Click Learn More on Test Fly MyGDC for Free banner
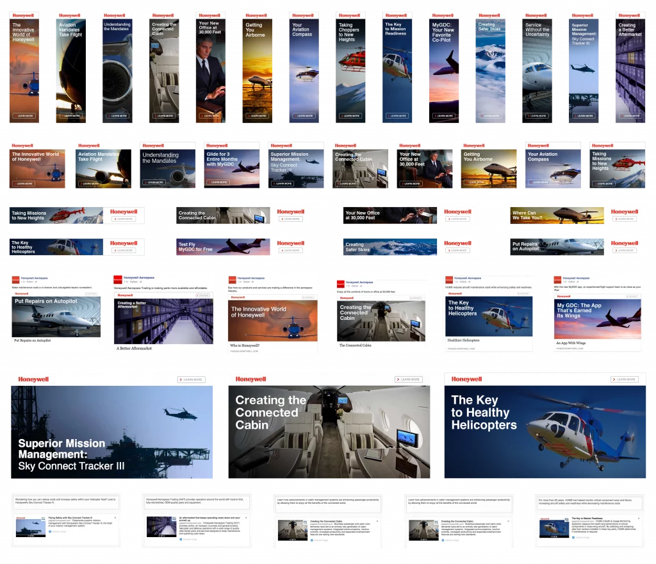Screen dimensions: 656x564 tap(291, 251)
